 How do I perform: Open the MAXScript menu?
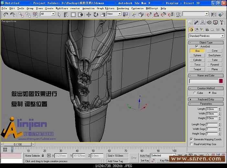152,8
